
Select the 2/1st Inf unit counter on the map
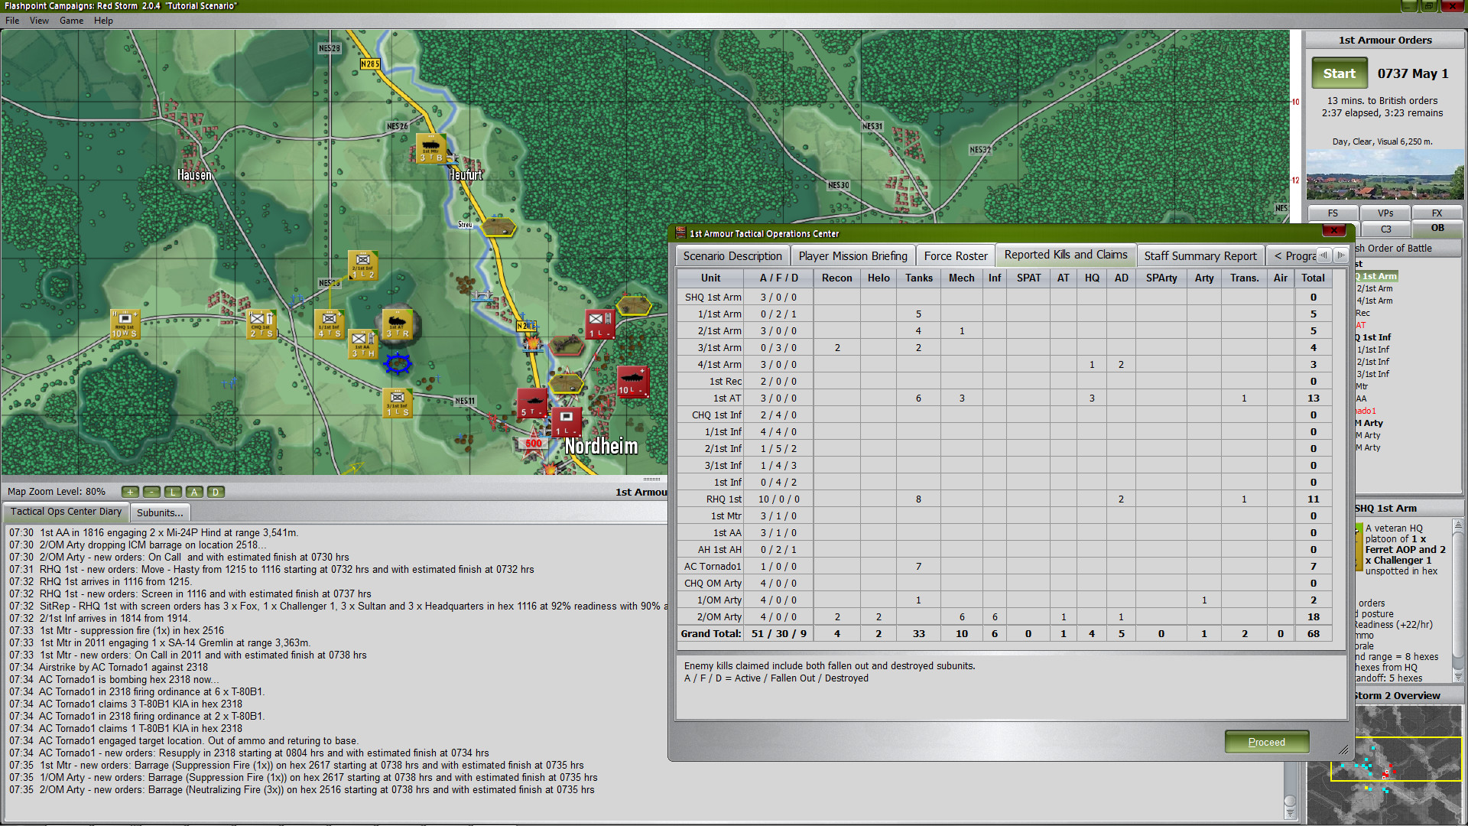(363, 265)
